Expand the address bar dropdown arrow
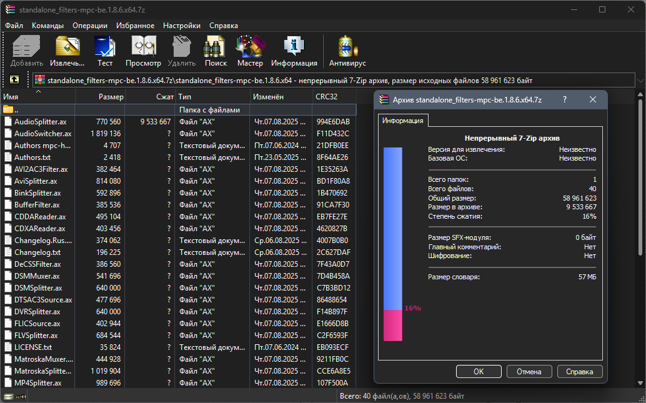The image size is (646, 403). click(640, 81)
